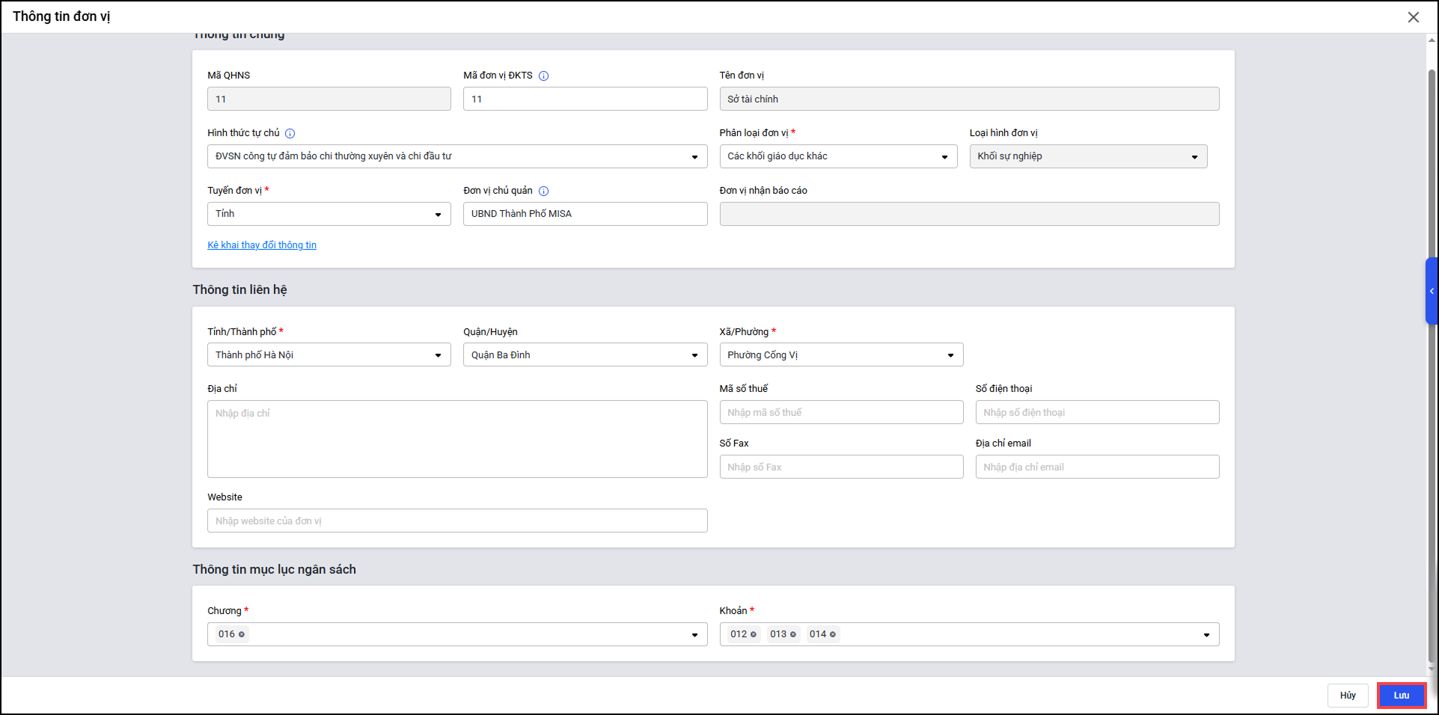1439x715 pixels.
Task: Remove the 014 tag from Khoản
Action: pos(833,634)
